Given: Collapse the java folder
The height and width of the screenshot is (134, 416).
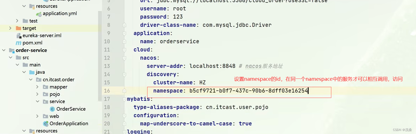Looking at the screenshot, I should (24, 72).
